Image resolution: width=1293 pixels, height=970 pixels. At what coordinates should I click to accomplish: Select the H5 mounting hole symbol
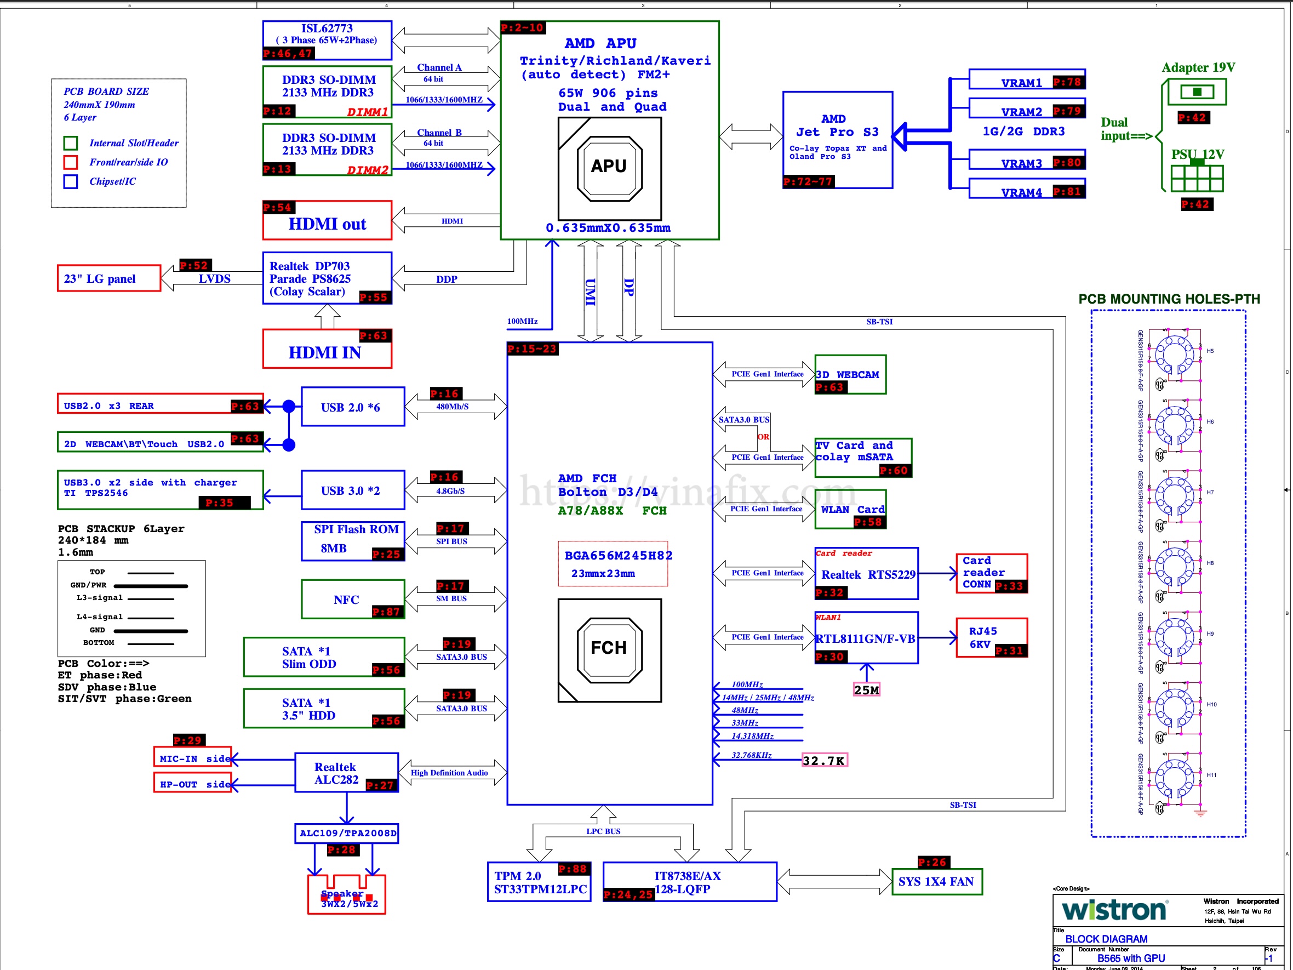click(x=1174, y=355)
